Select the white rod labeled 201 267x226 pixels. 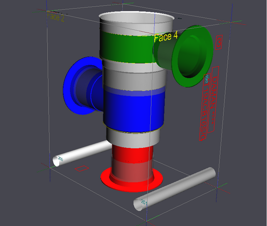pos(174,189)
